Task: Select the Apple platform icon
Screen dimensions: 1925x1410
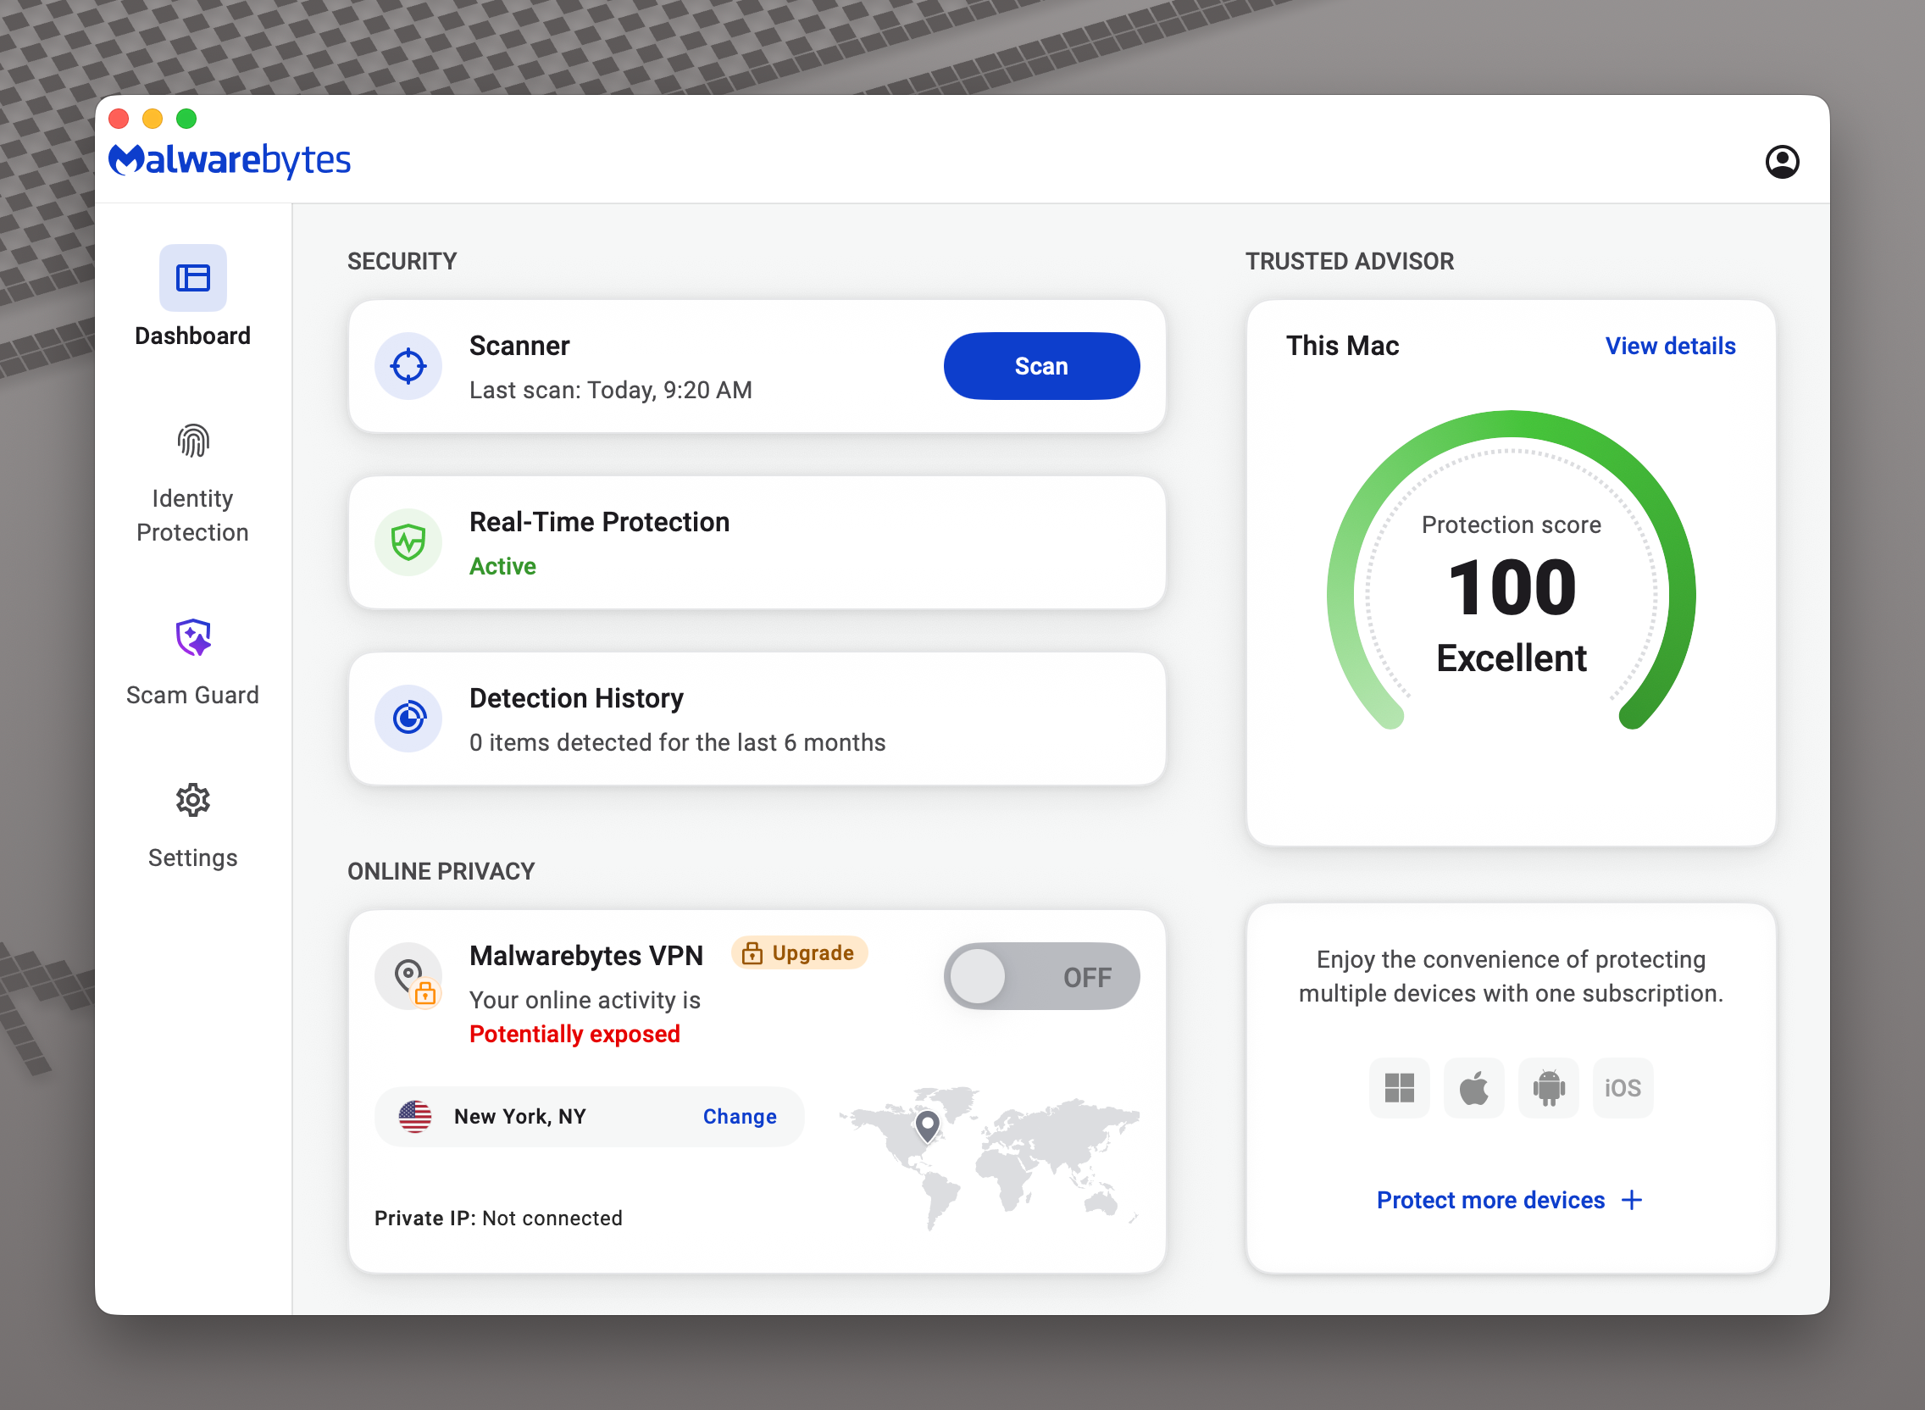Action: 1473,1088
